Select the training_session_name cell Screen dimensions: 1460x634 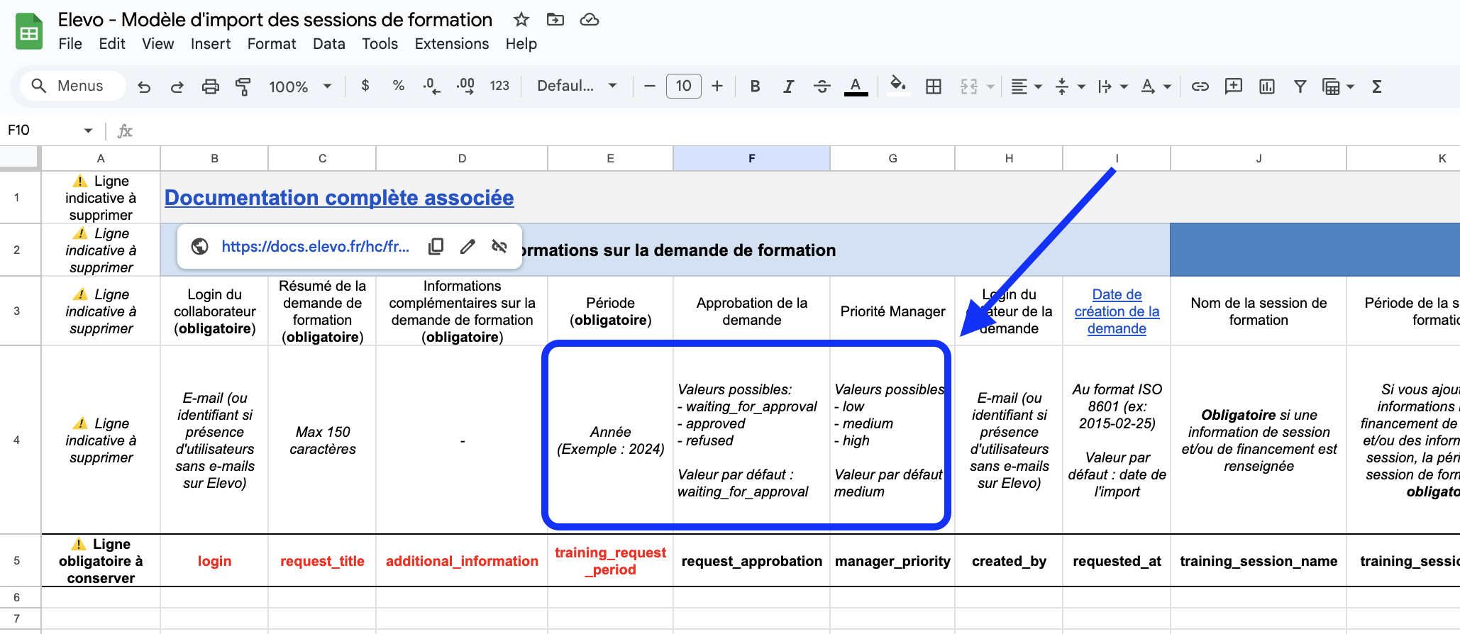pos(1259,561)
